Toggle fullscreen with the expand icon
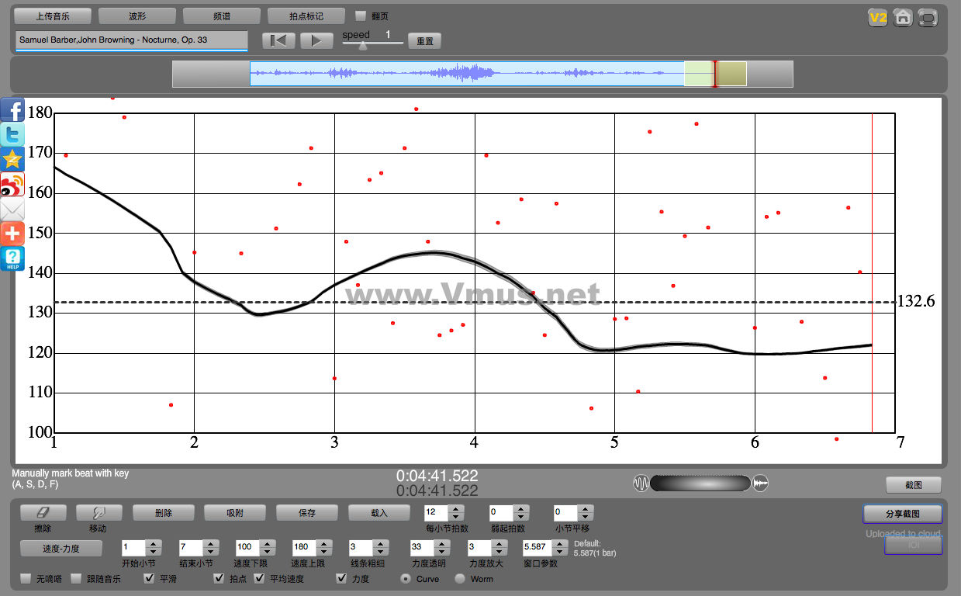961x596 pixels. pyautogui.click(x=927, y=18)
